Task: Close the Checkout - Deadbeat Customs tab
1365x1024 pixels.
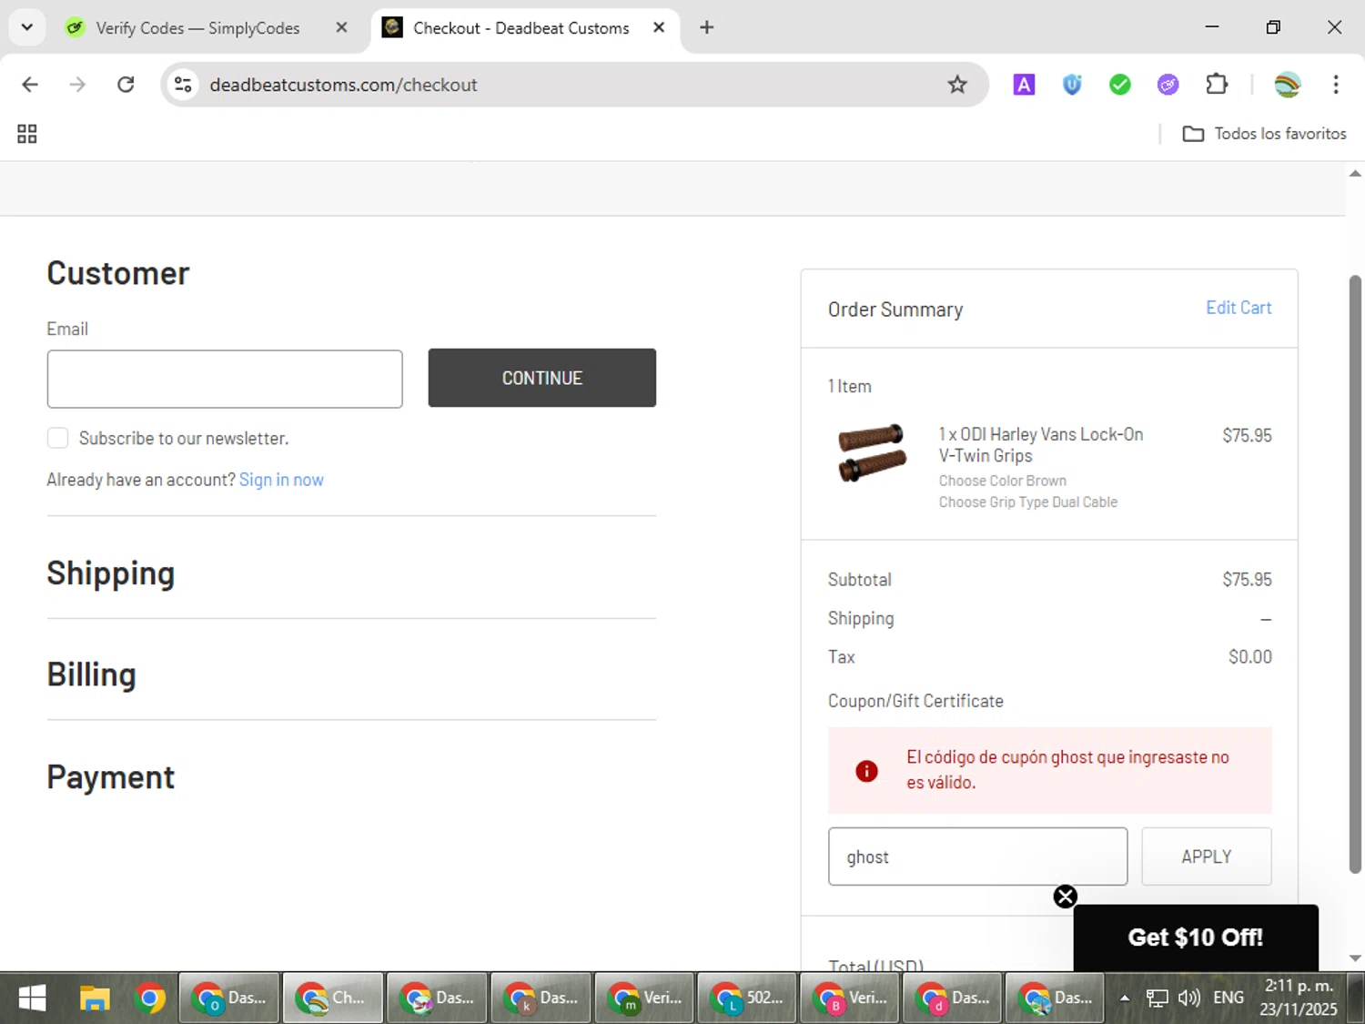Action: tap(659, 27)
